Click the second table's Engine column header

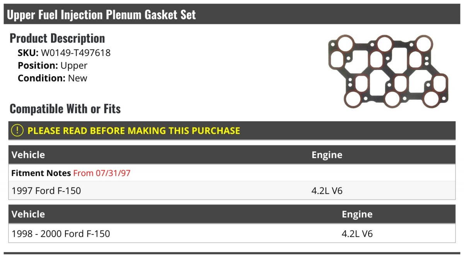357,214
